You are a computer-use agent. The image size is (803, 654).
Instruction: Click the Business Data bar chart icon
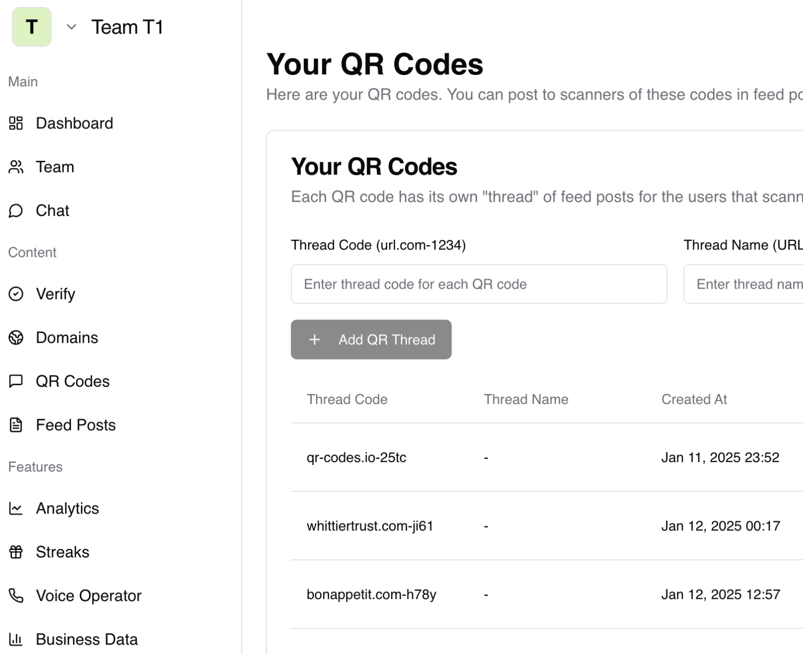tap(16, 639)
